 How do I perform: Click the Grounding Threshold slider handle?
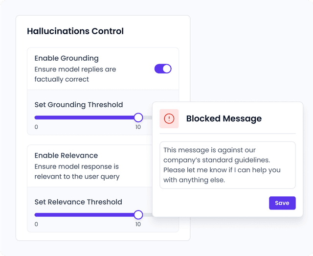pyautogui.click(x=138, y=117)
